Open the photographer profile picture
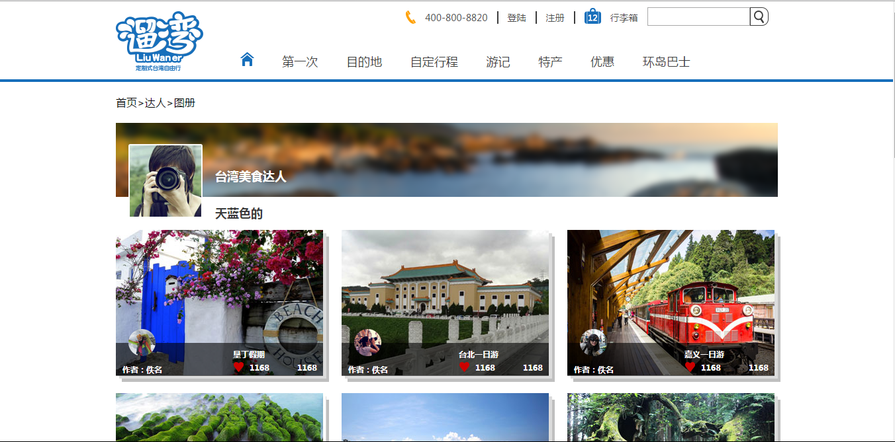 (x=165, y=181)
